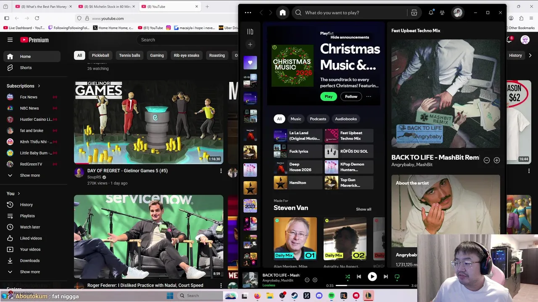Open Spotify Browse icon in search bar
538x302 pixels.
[x=414, y=13]
